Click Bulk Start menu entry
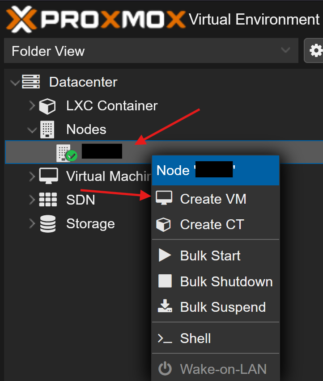 210,255
